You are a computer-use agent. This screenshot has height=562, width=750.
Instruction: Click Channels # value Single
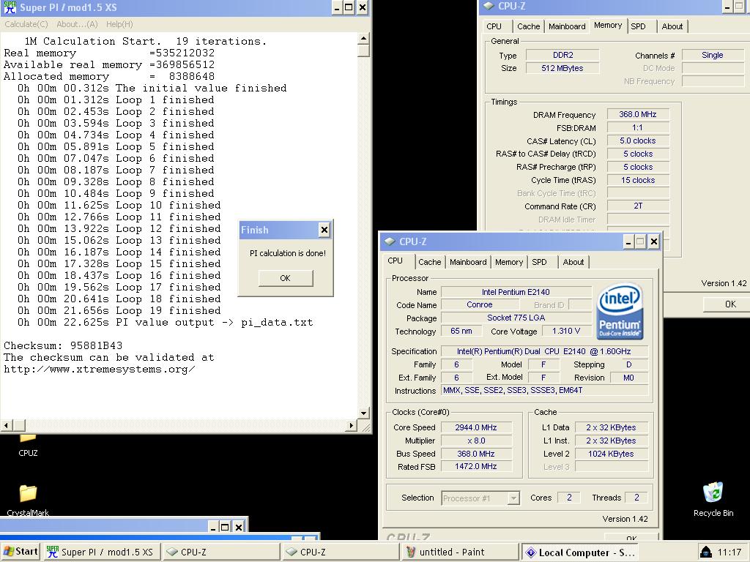coord(712,56)
